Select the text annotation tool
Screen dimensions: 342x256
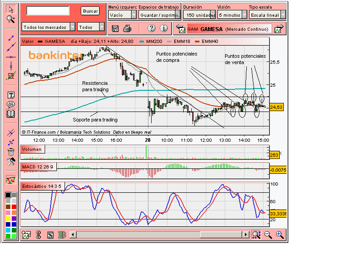[x=11, y=95]
